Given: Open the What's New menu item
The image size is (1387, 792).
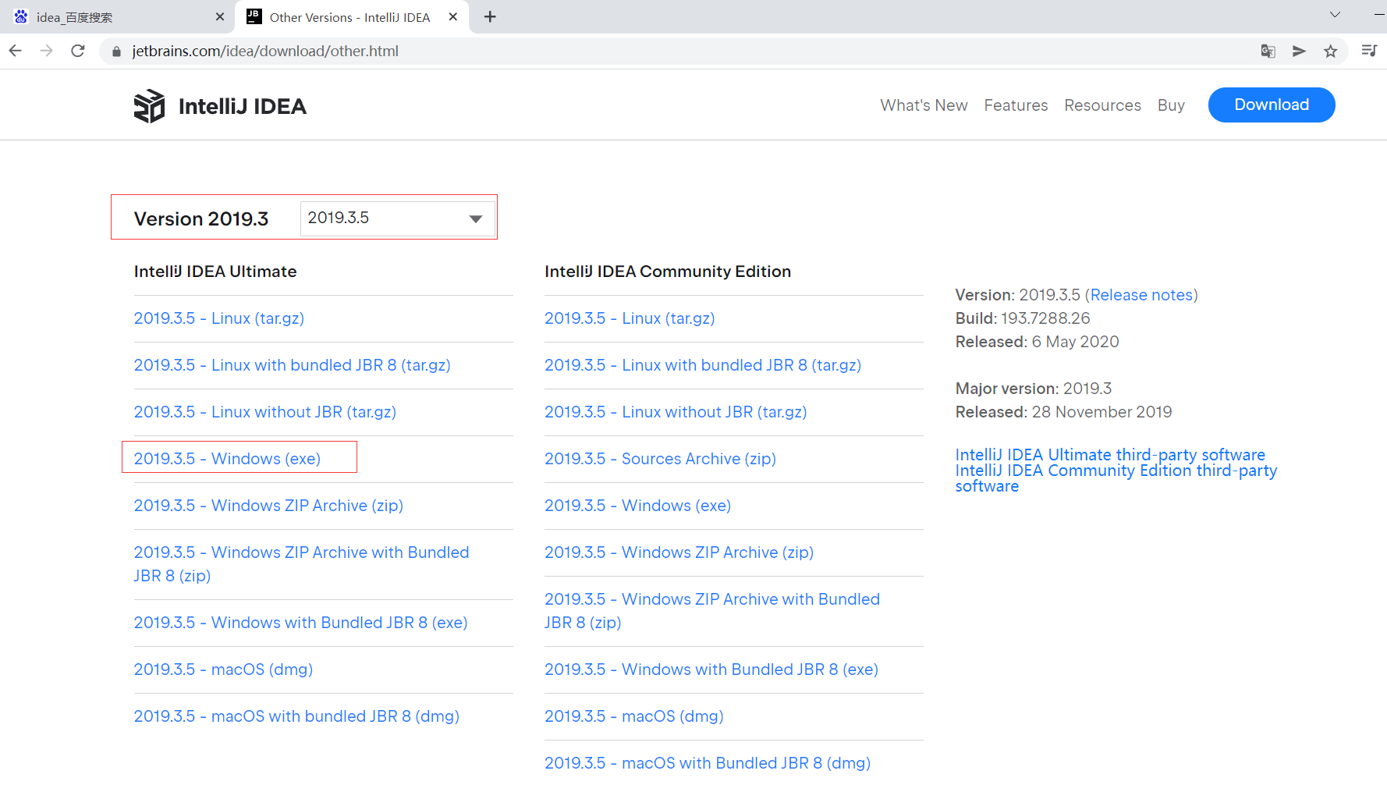Looking at the screenshot, I should coord(924,105).
